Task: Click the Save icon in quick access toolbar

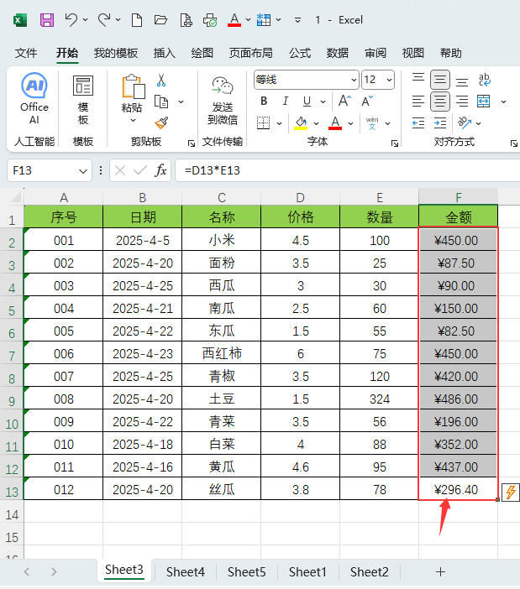Action: pyautogui.click(x=47, y=20)
